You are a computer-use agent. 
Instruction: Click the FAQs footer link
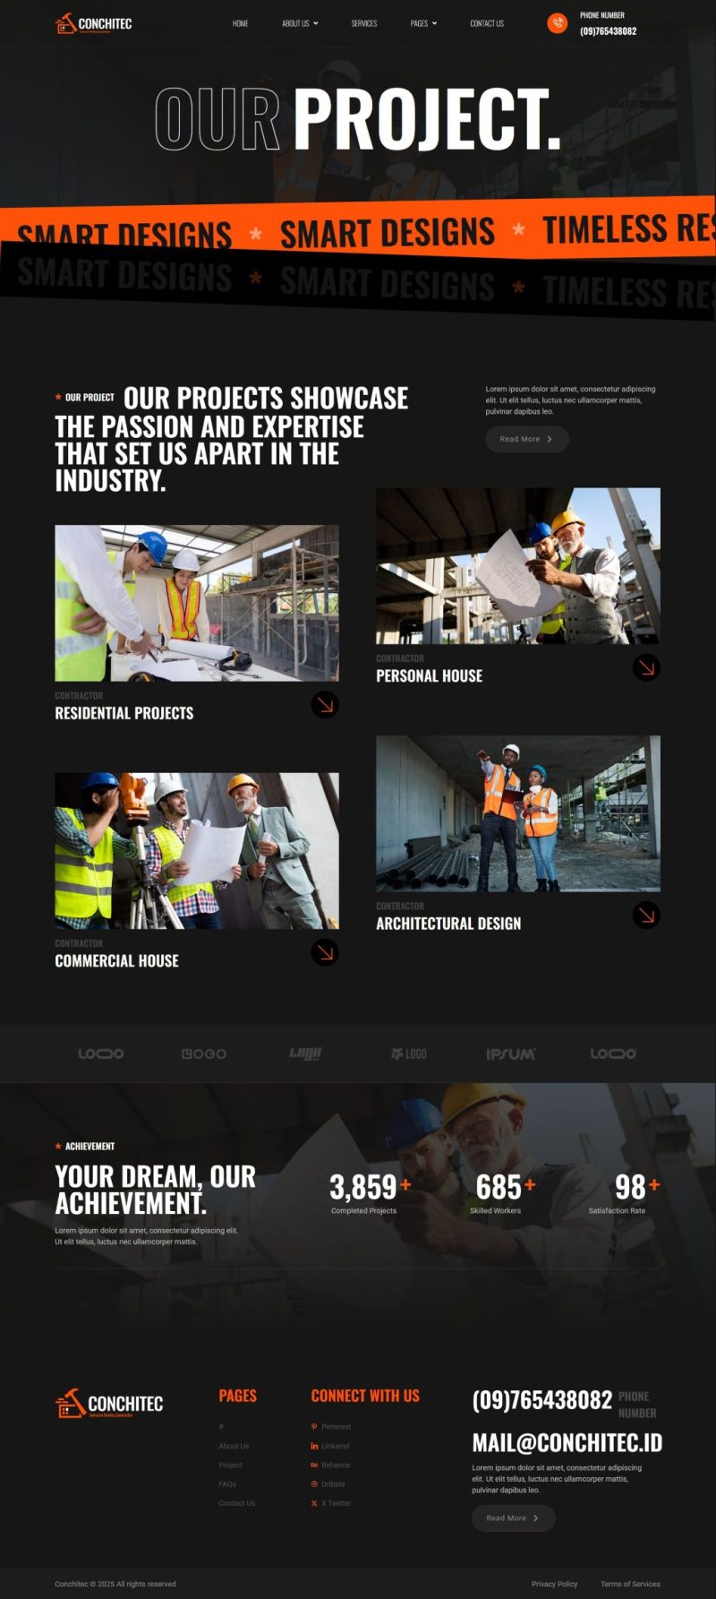click(227, 1484)
